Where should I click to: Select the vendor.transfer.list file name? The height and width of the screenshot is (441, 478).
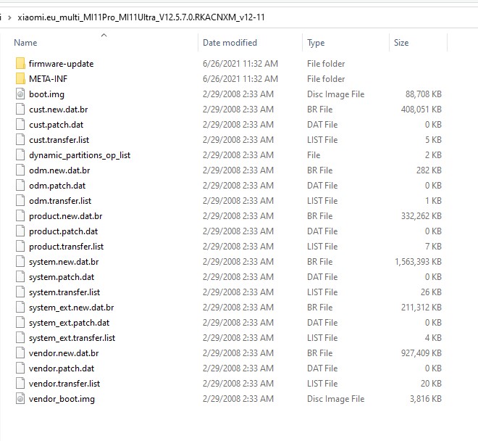point(64,384)
